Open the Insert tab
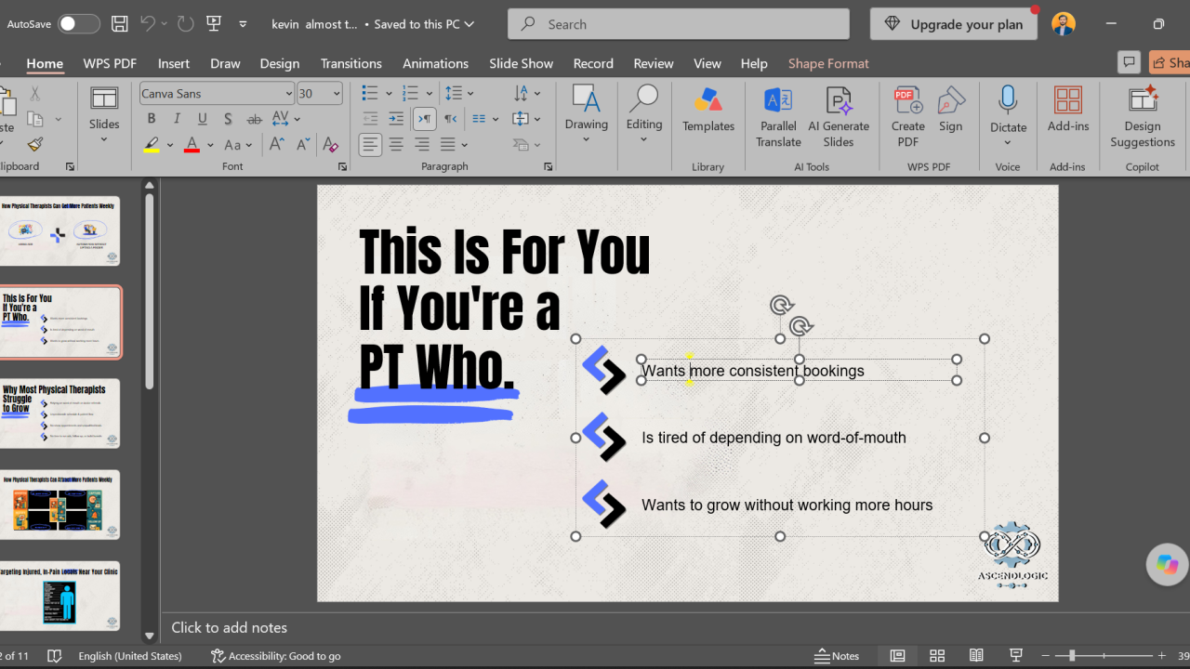Viewport: 1190px width, 669px height. pos(174,63)
